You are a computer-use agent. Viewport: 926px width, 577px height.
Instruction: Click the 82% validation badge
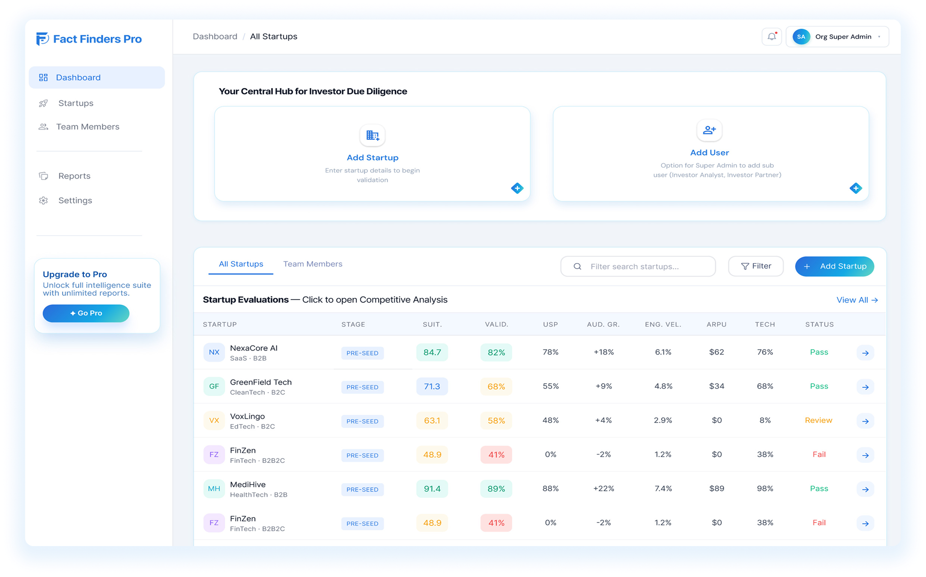coord(496,353)
